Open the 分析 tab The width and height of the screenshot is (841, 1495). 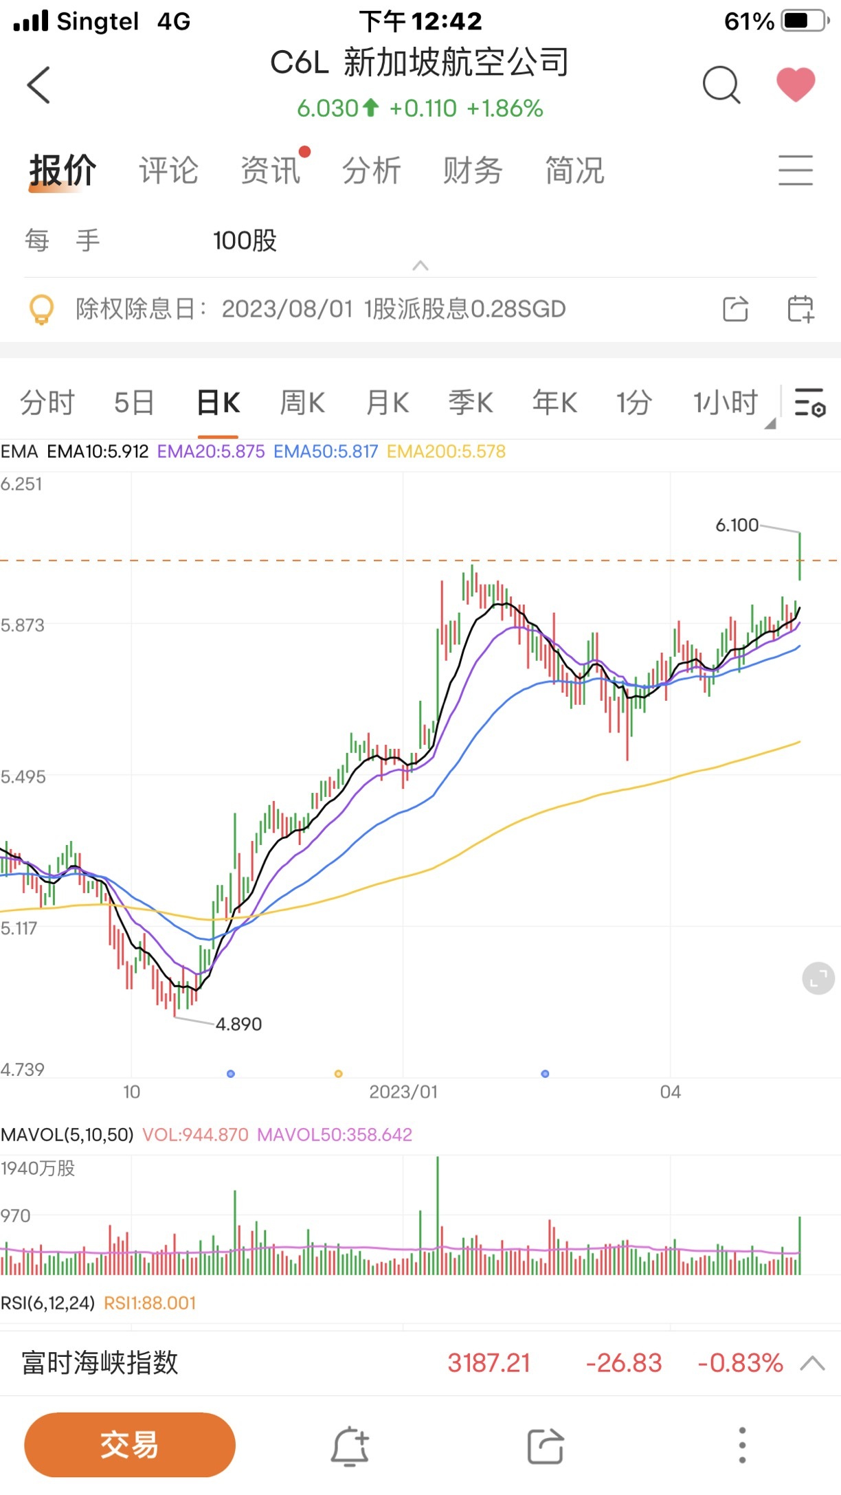(372, 170)
